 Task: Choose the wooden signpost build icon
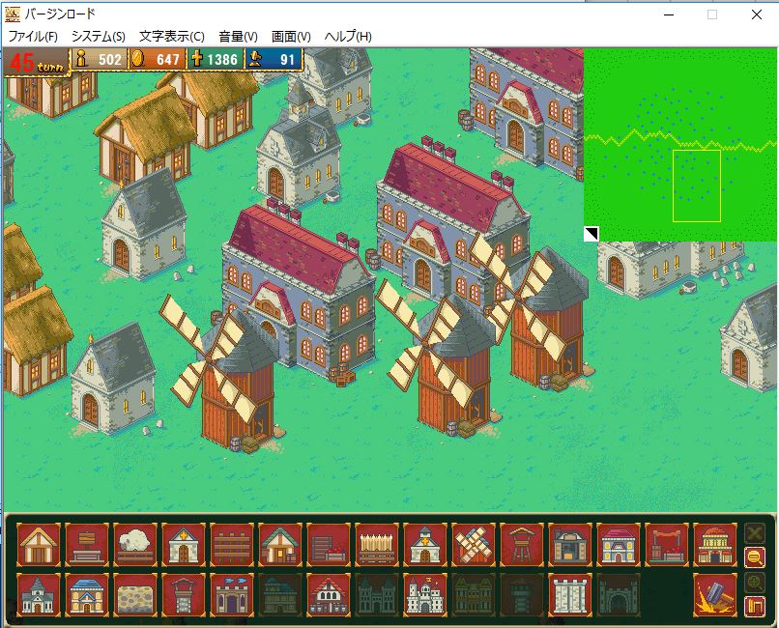[x=87, y=545]
